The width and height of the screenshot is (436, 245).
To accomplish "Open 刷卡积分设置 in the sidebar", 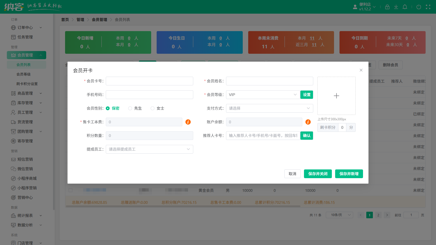I will point(27,84).
